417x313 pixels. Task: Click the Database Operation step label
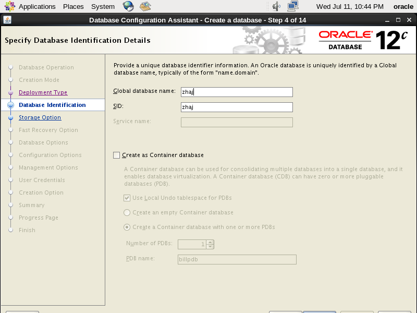[x=46, y=67]
